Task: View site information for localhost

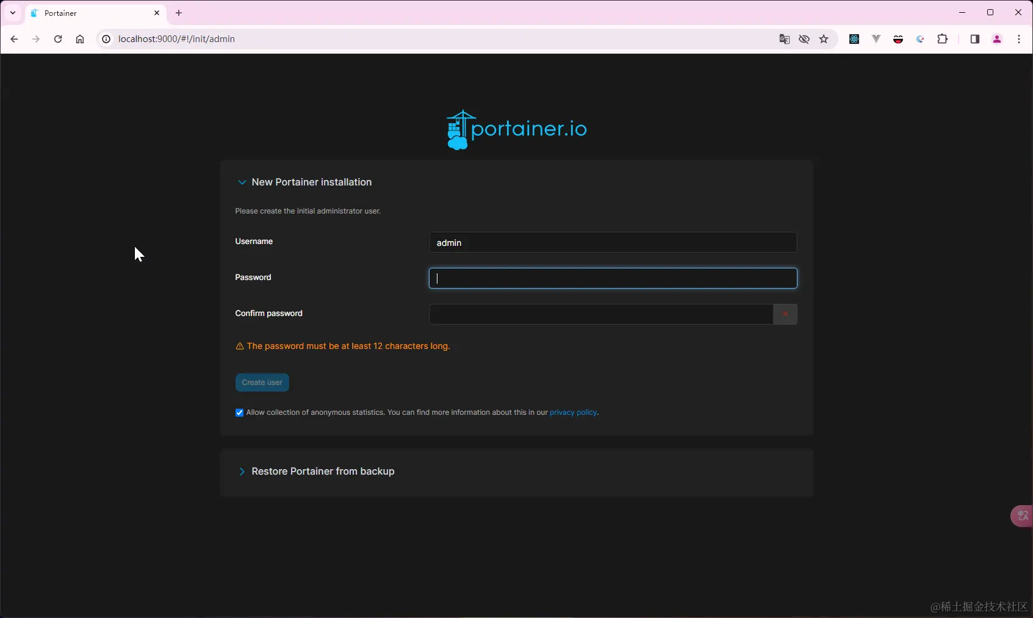Action: [x=106, y=39]
